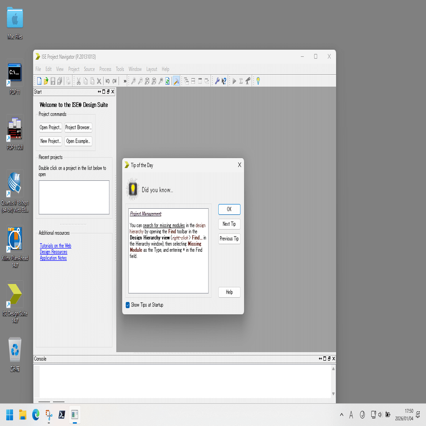Open the Edit menu
Viewport: 426px width, 426px height.
click(x=49, y=69)
